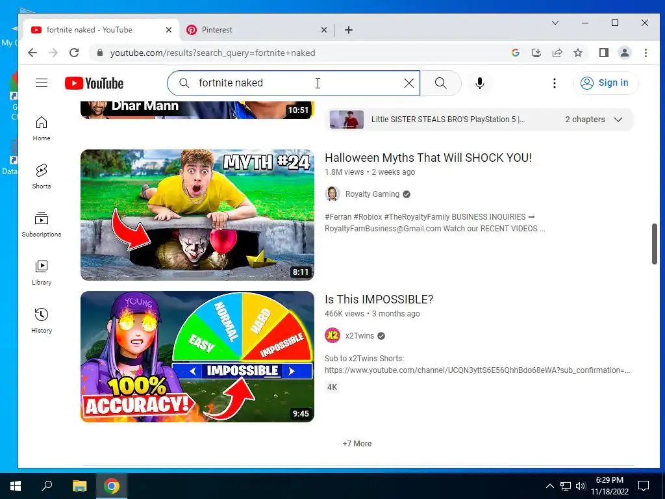The image size is (665, 499).
Task: Clear the search box with X
Action: (x=409, y=83)
